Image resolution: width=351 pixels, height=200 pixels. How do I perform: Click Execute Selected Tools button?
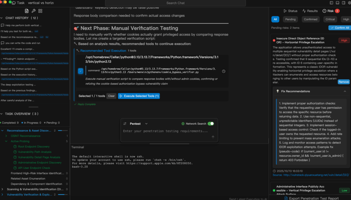pyautogui.click(x=139, y=96)
